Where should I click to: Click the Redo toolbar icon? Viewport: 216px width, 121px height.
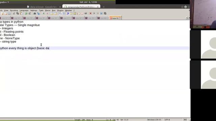[30, 13]
